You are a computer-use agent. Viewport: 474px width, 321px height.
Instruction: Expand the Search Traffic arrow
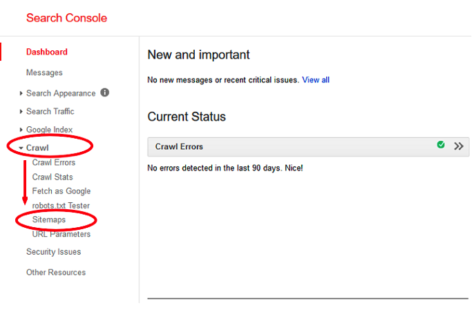(21, 112)
